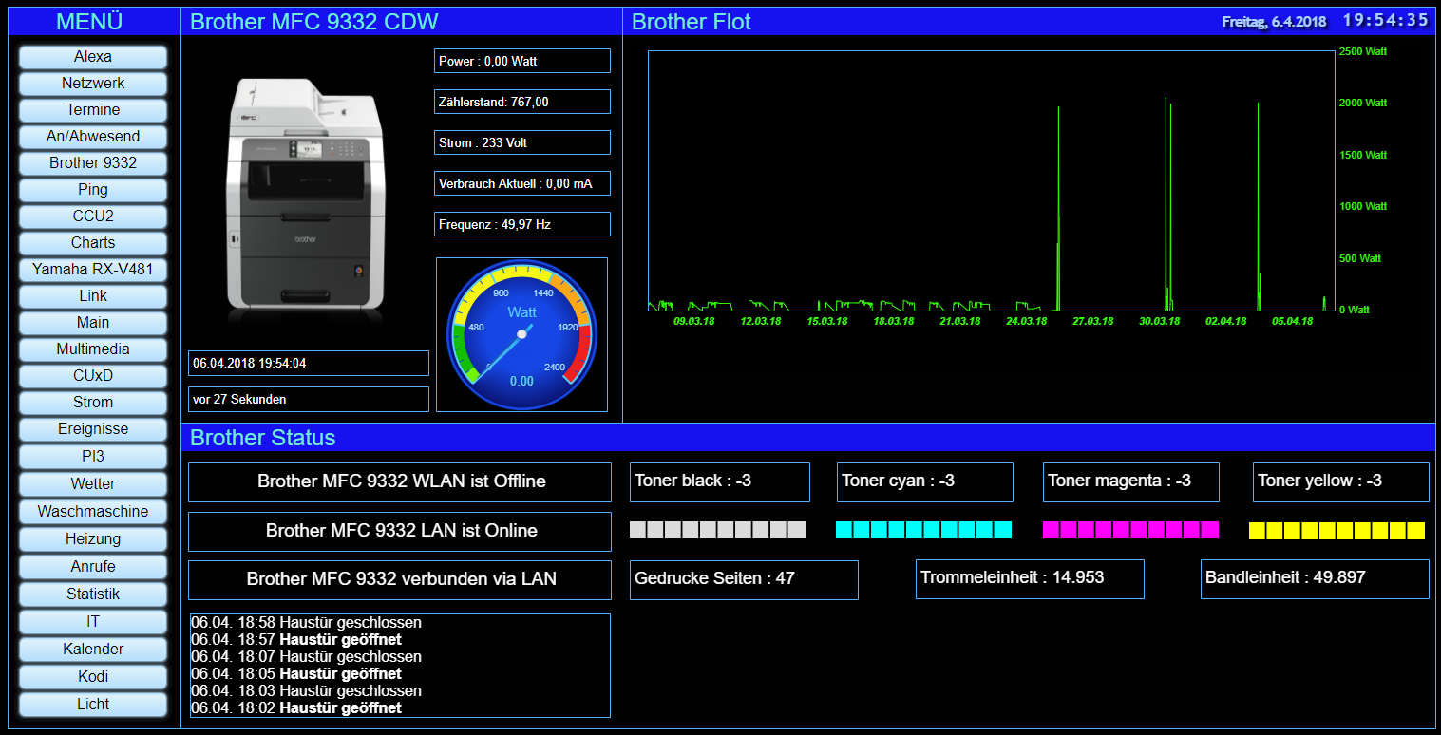Screen dimensions: 1441x735
Task: Return to the Main view
Action: click(93, 323)
